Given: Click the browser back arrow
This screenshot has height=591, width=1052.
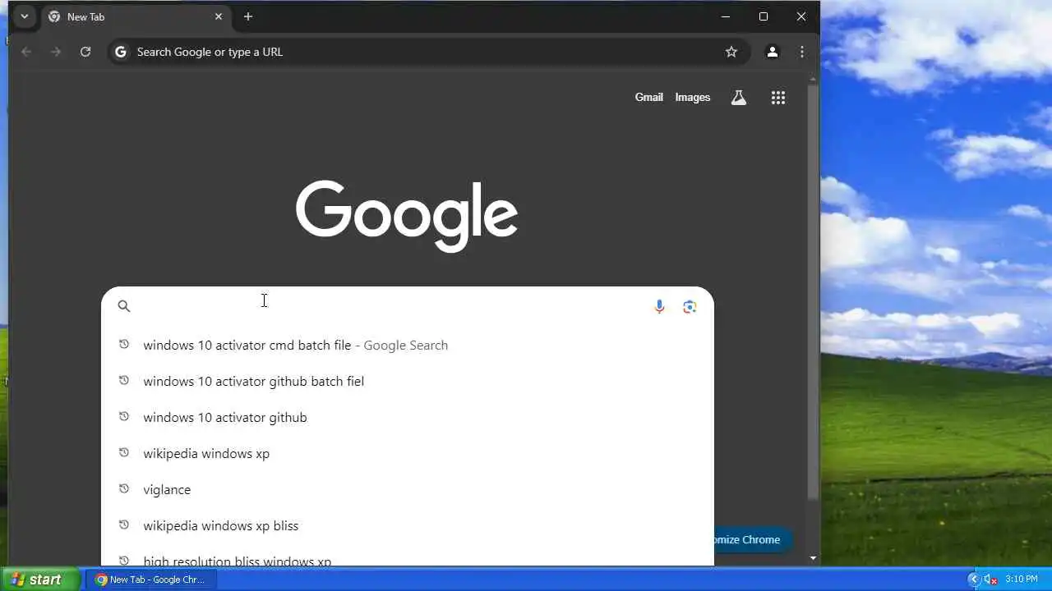Looking at the screenshot, I should tap(26, 52).
